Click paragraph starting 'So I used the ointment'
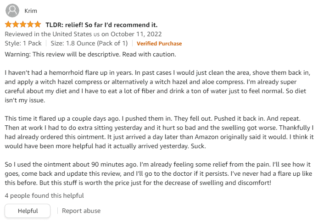This screenshot has width=318, height=223. point(158,173)
